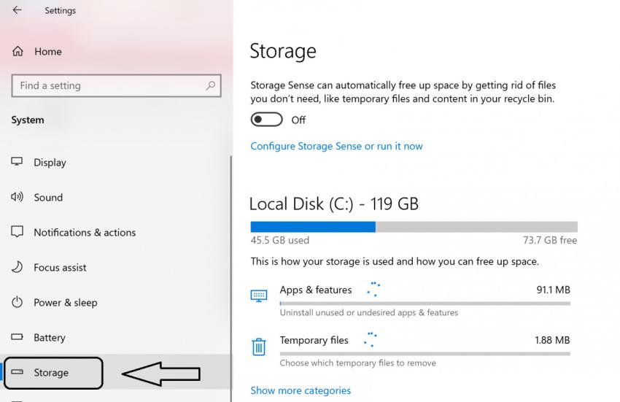Image resolution: width=620 pixels, height=402 pixels.
Task: Click the Sound speaker icon
Action: coord(17,197)
